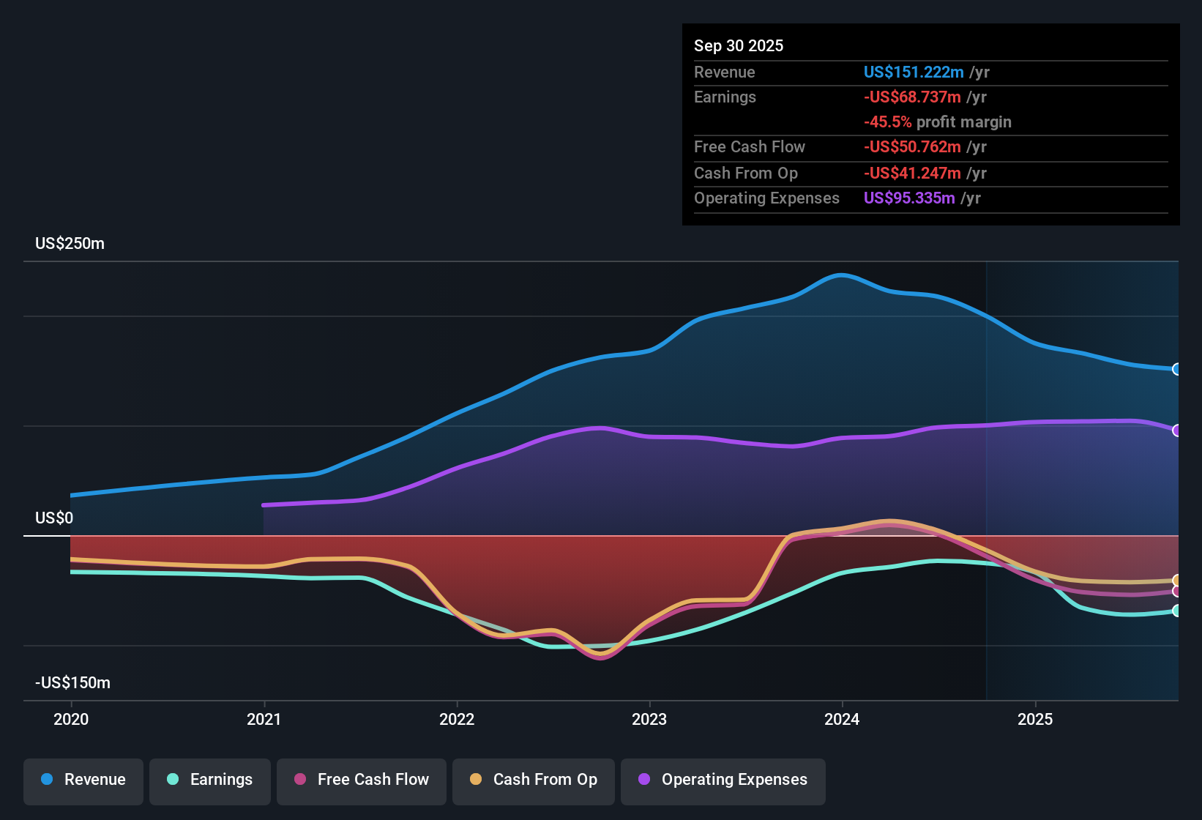1202x820 pixels.
Task: Click the -45.5% profit margin text
Action: [x=938, y=122]
